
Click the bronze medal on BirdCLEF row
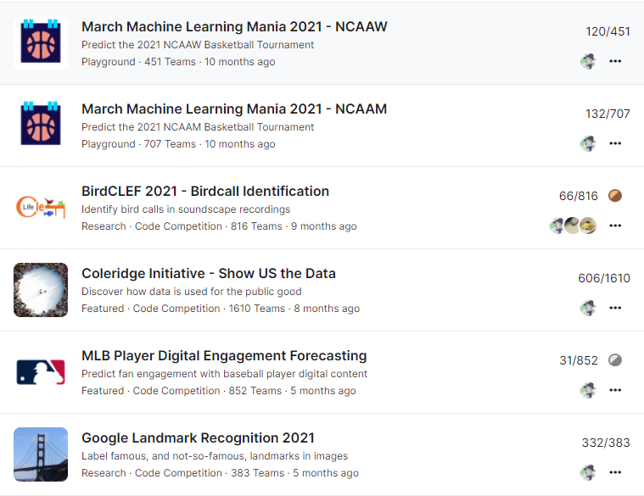pyautogui.click(x=615, y=196)
